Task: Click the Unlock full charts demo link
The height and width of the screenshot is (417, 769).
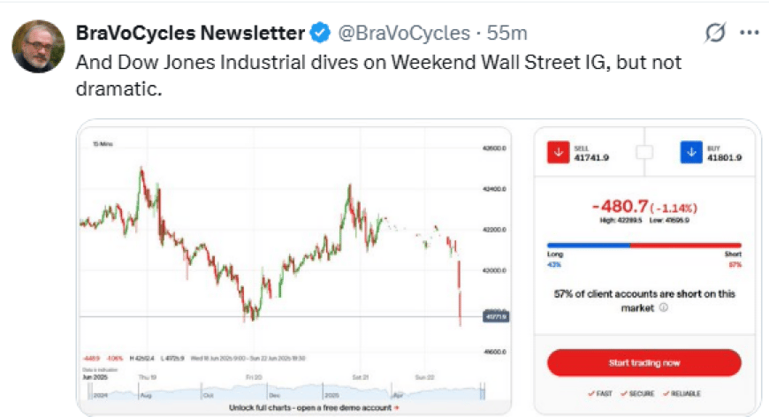Action: click(314, 407)
